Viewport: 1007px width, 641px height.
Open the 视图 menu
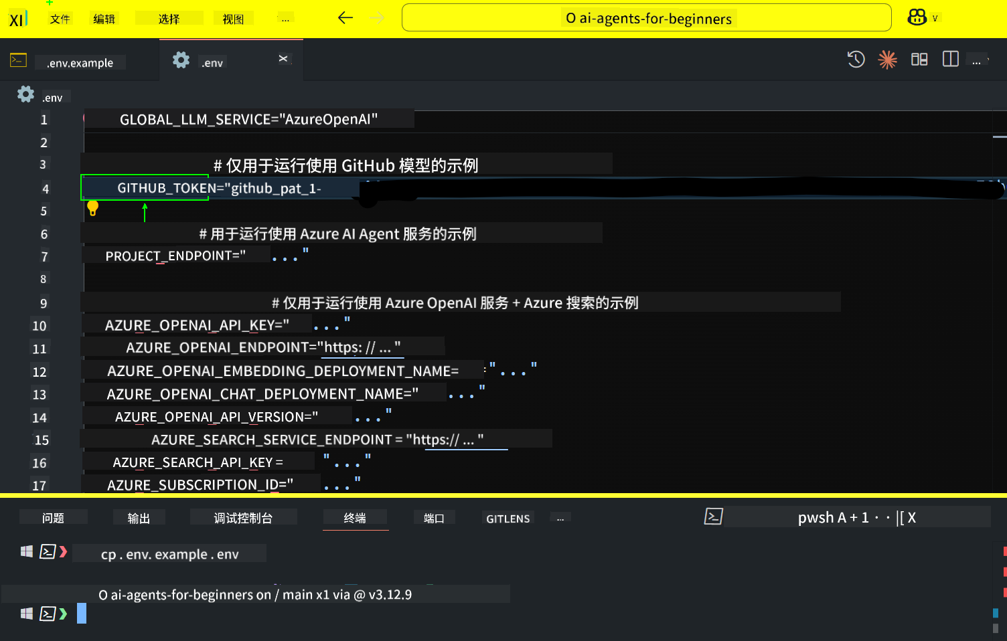tap(233, 19)
